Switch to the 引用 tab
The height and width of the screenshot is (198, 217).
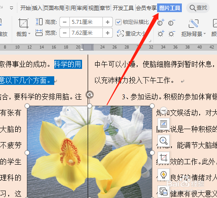pos(71,8)
